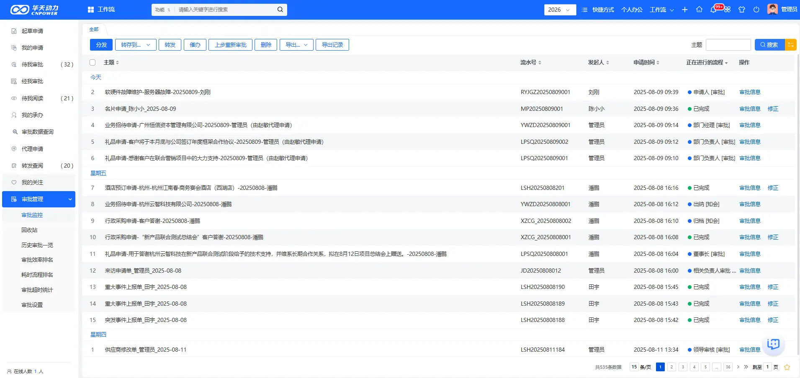
Task: Click the 催办 button
Action: [195, 45]
